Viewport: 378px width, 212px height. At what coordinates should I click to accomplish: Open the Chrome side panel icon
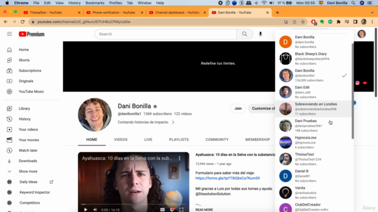[x=356, y=22]
